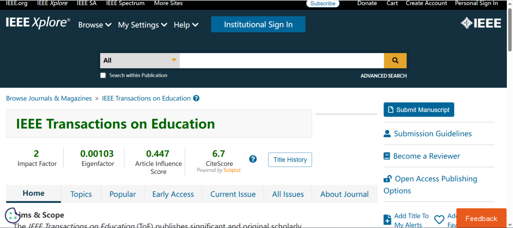Switch to the Topics tab

pyautogui.click(x=81, y=194)
